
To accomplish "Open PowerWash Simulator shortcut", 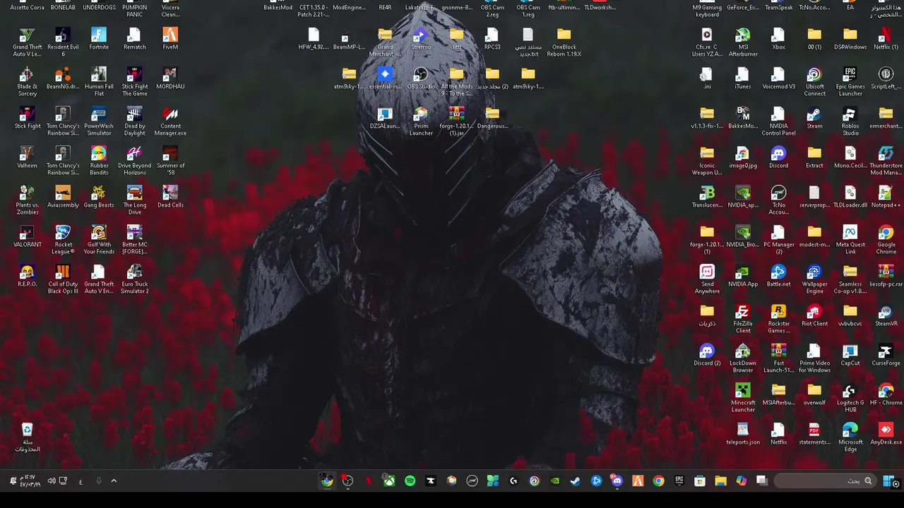I will [x=99, y=121].
